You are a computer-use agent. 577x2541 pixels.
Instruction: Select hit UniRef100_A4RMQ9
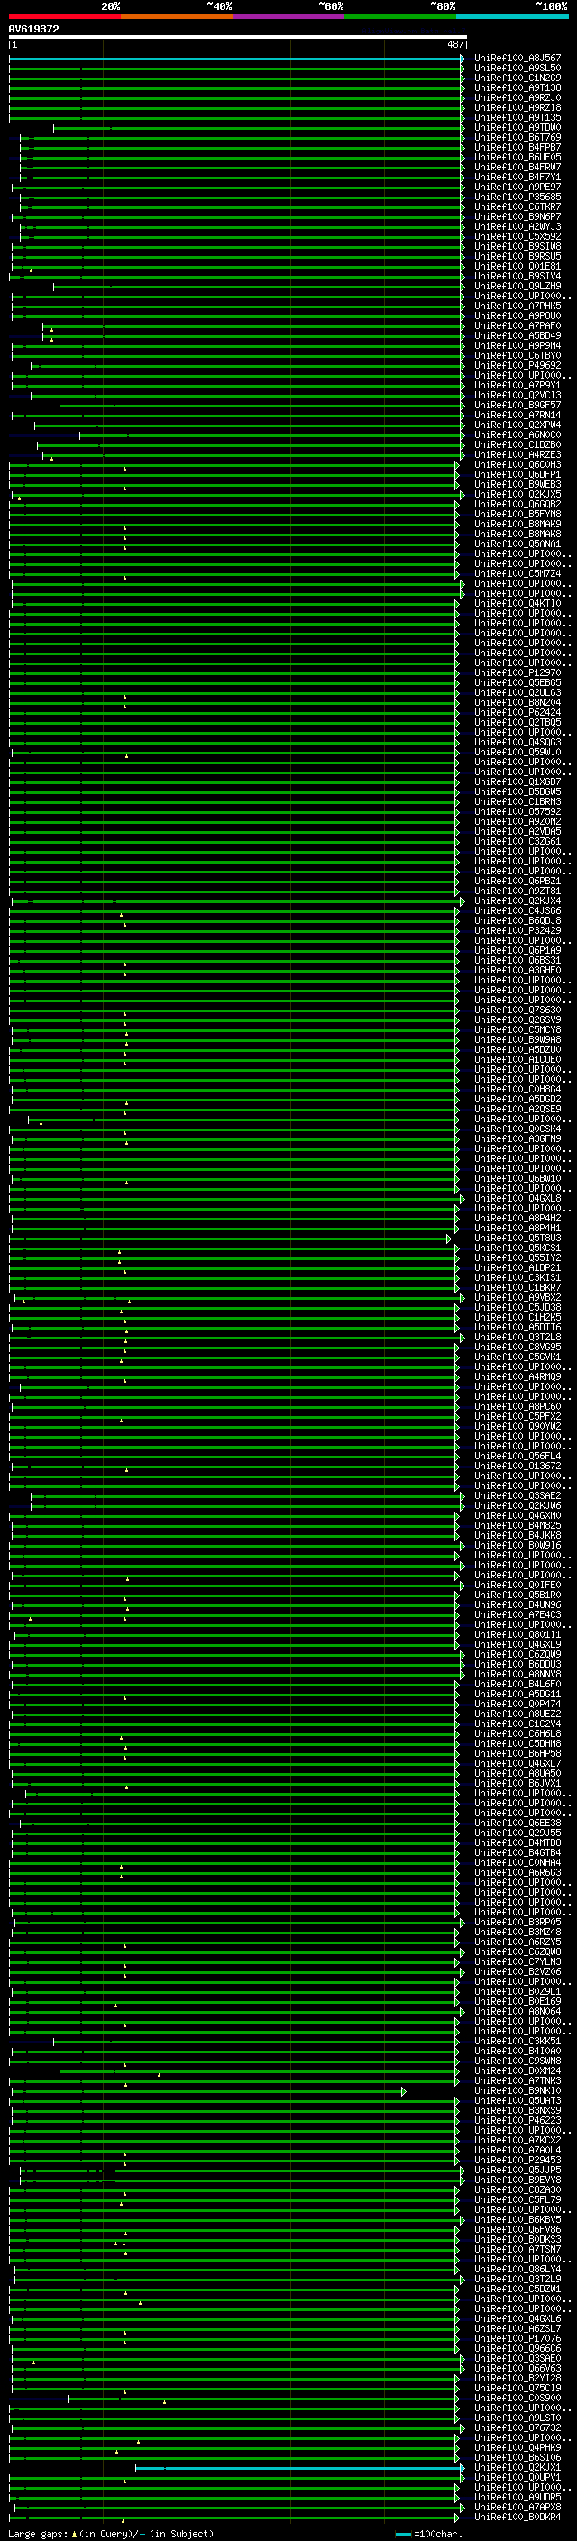click(x=517, y=1377)
